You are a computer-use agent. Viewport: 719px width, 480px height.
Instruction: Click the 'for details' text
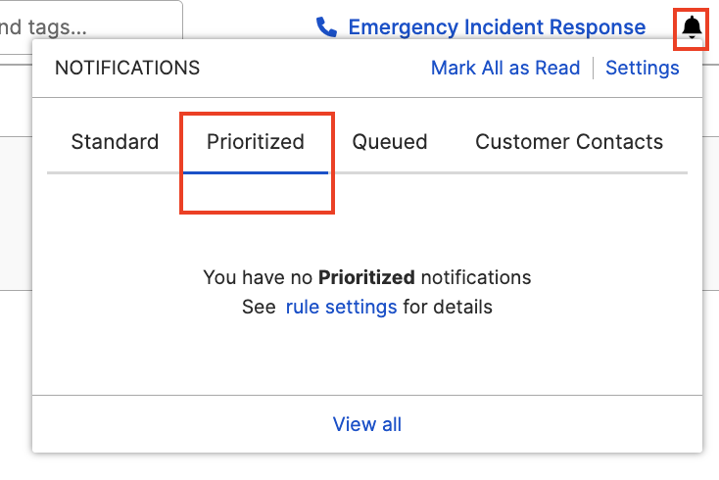click(448, 307)
